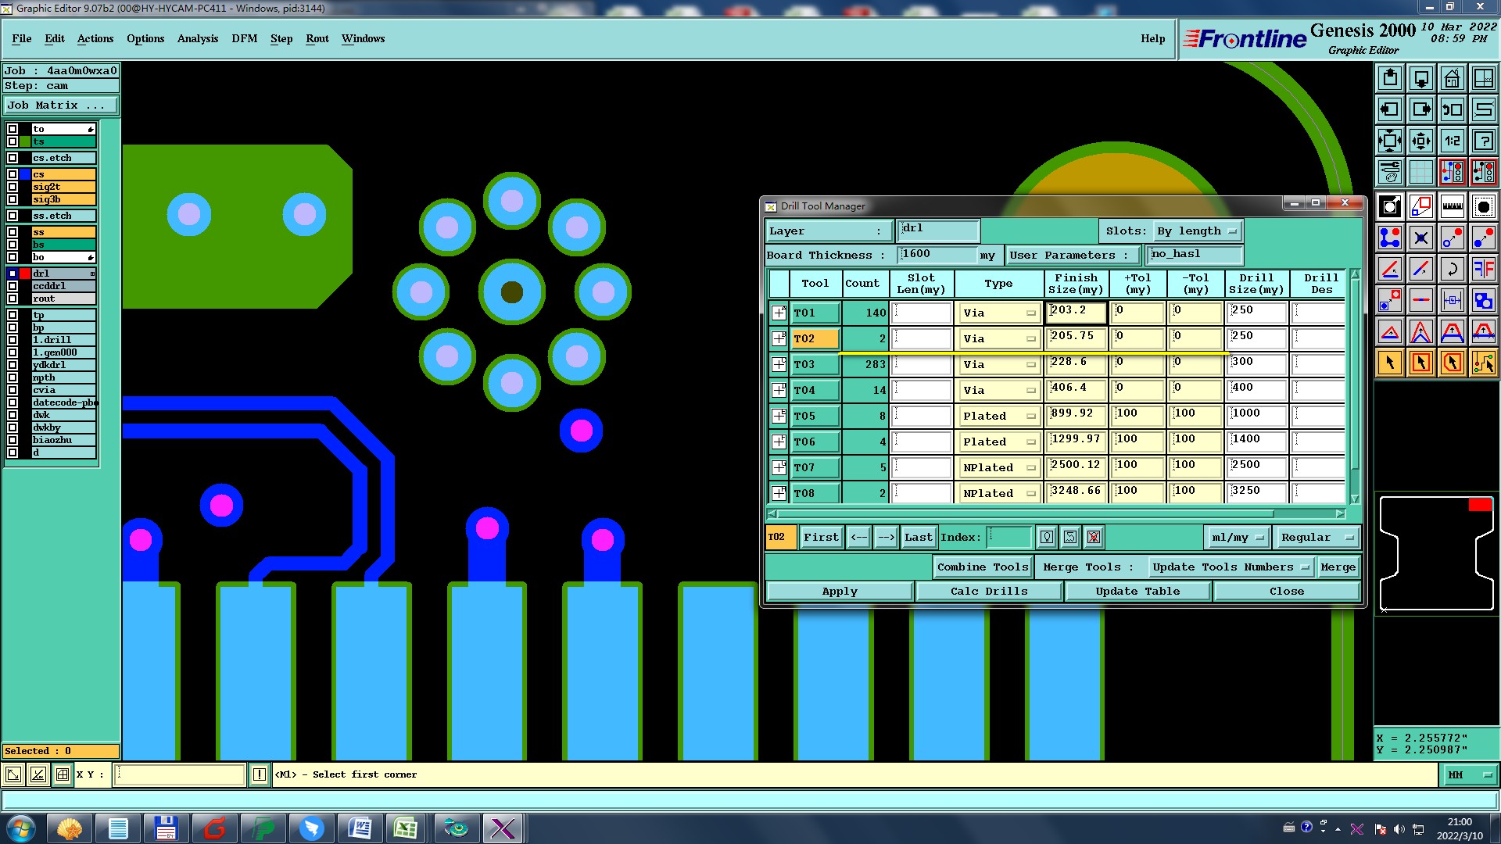
Task: Click the red drl layer color swatch
Action: point(25,274)
